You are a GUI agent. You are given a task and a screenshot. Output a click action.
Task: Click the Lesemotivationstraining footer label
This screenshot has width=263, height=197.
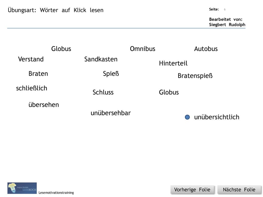coord(56,193)
